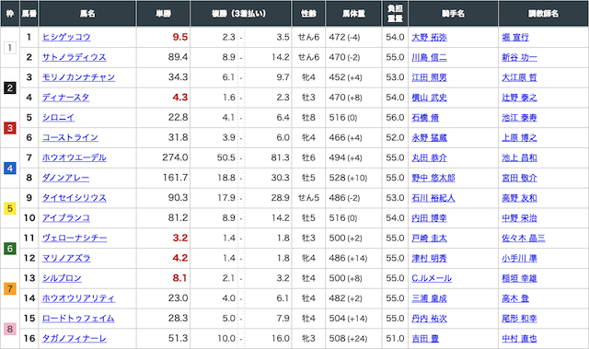Open jockey 川島 信二 profile

[x=430, y=57]
